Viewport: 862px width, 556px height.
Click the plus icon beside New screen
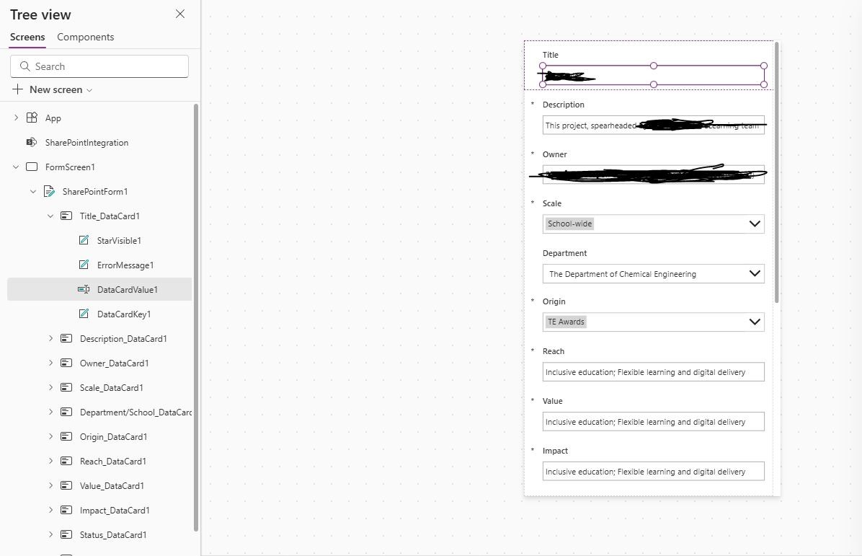pos(17,89)
